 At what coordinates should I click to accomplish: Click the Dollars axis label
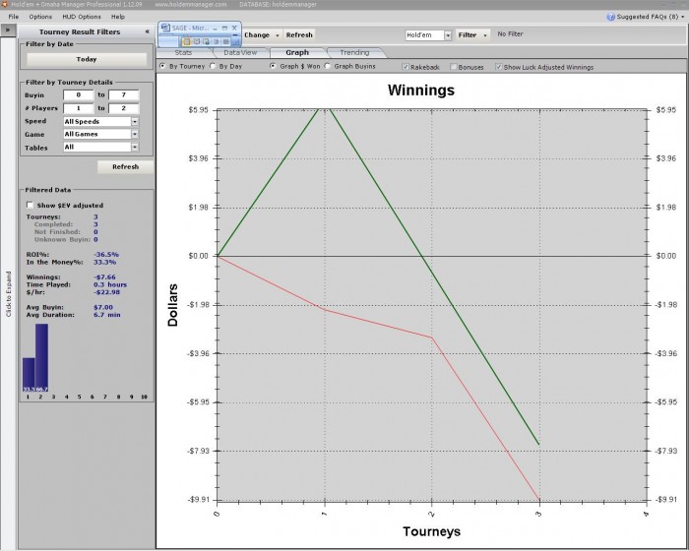pyautogui.click(x=172, y=305)
